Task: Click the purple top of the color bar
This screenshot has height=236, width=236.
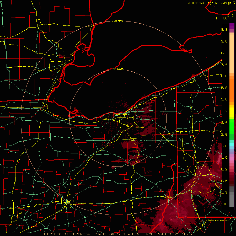Action: 232,26
